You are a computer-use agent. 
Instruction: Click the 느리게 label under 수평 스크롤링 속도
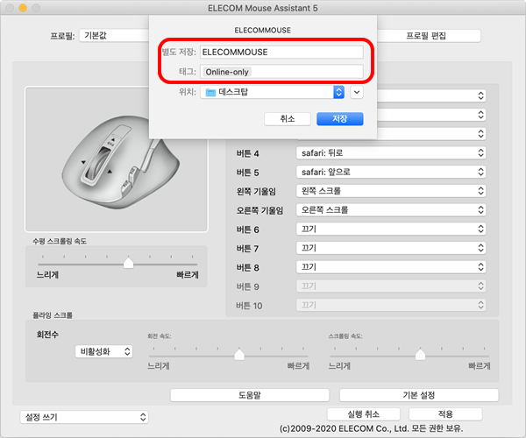tap(47, 275)
